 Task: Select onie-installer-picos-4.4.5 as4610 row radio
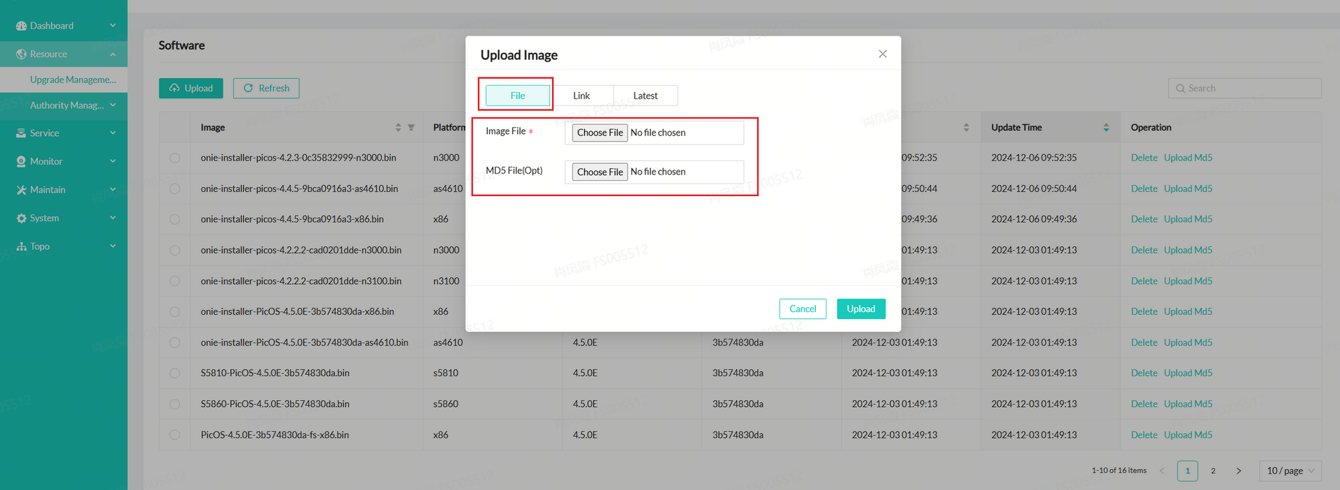point(174,188)
